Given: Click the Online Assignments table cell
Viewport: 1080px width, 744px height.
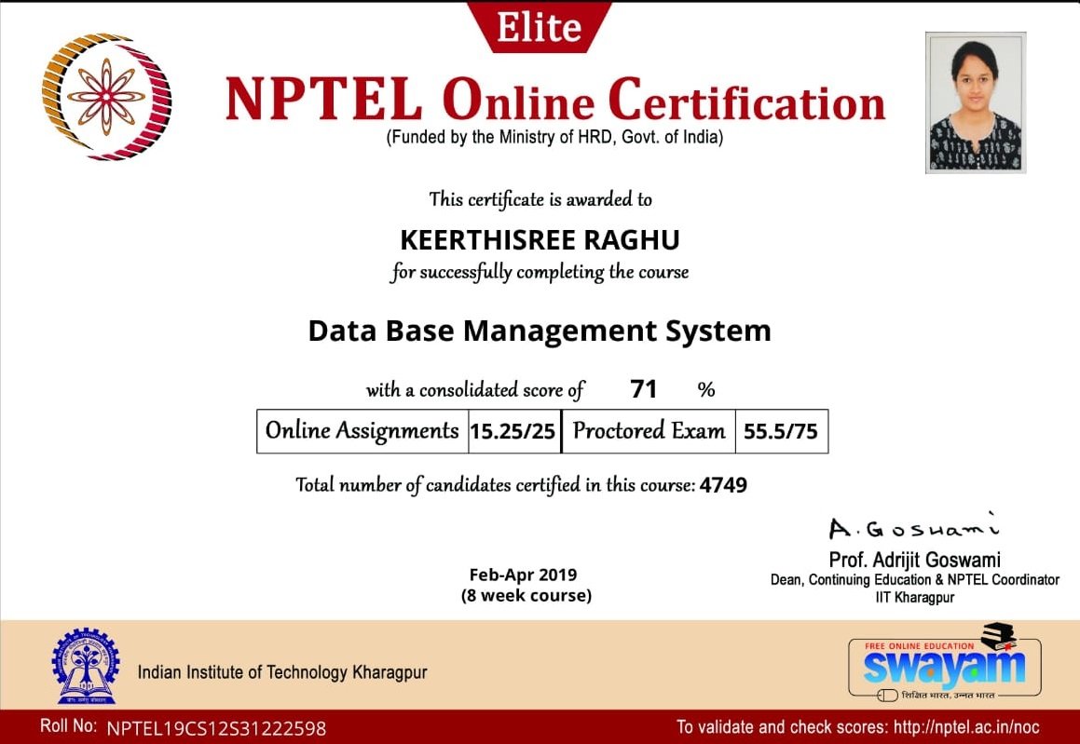Looking at the screenshot, I should point(362,431).
